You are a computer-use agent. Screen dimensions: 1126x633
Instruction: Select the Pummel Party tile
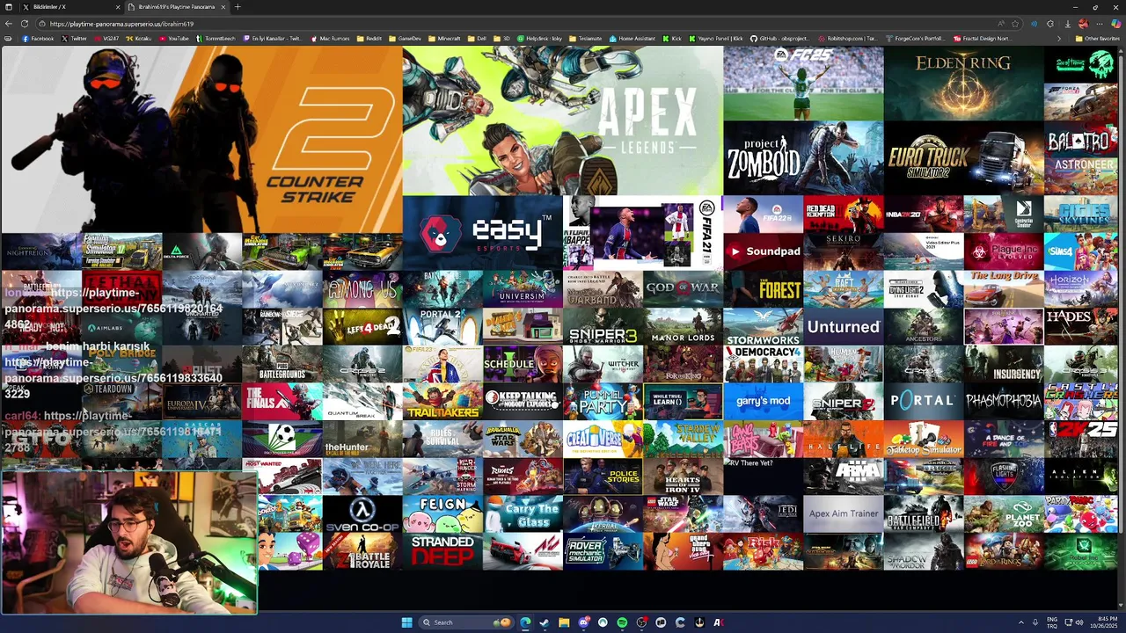click(x=603, y=401)
